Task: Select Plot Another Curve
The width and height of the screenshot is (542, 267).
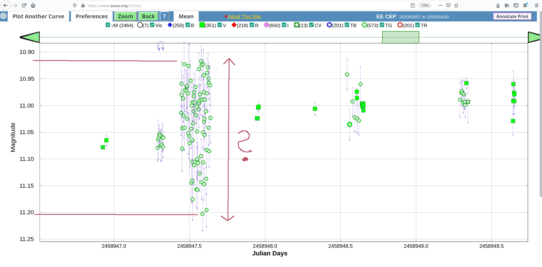Action: [38, 16]
